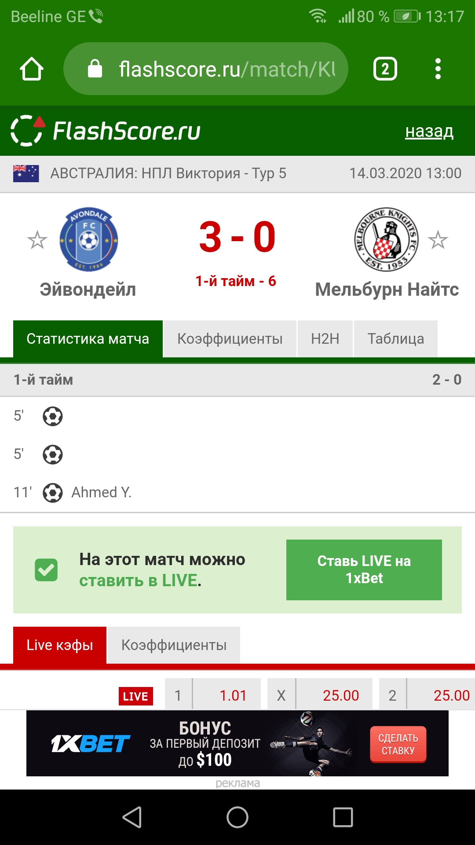
Task: Open the browser tab switcher showing 2
Action: click(385, 69)
